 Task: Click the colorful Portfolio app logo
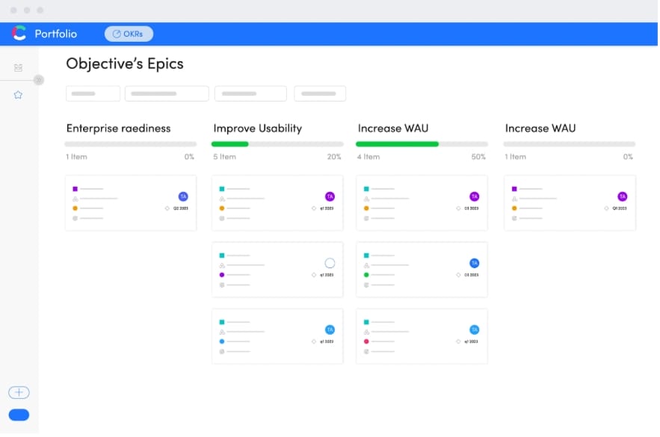pos(19,34)
